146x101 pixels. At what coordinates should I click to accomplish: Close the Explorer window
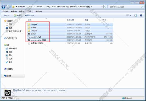[x=142, y=3]
